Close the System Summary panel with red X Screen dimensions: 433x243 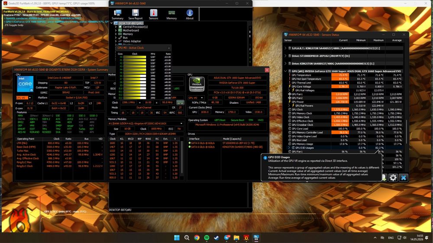(267, 70)
